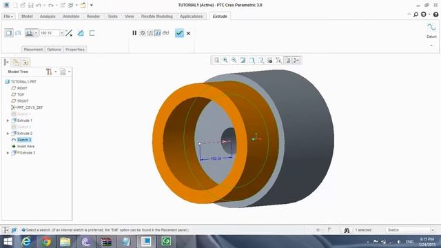441x248 pixels.
Task: Click the Zoom Out icon
Action: pos(234,60)
